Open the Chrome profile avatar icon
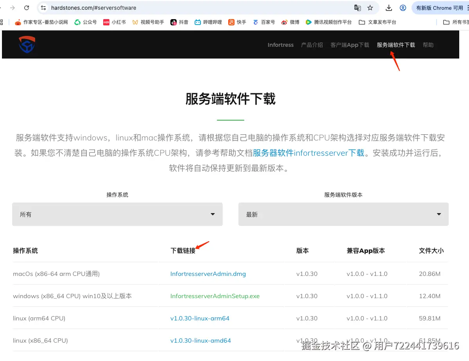The width and height of the screenshot is (469, 361). (403, 8)
